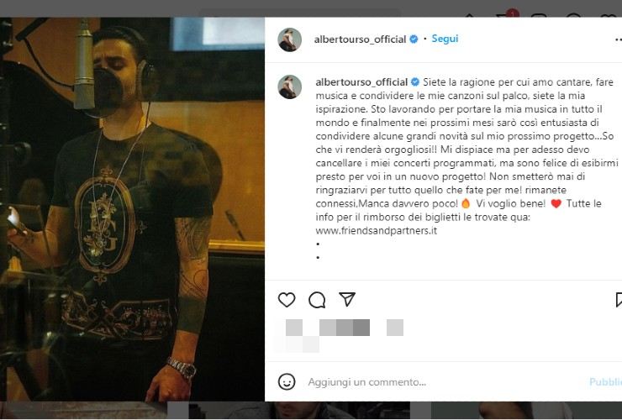
Task: Click albertourso_official profile picture in the header
Action: point(290,39)
